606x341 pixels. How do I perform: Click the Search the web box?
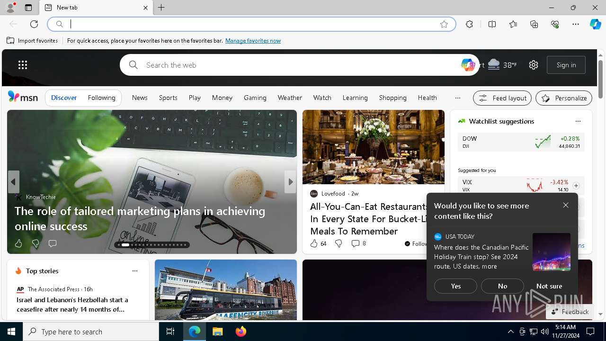pos(299,65)
